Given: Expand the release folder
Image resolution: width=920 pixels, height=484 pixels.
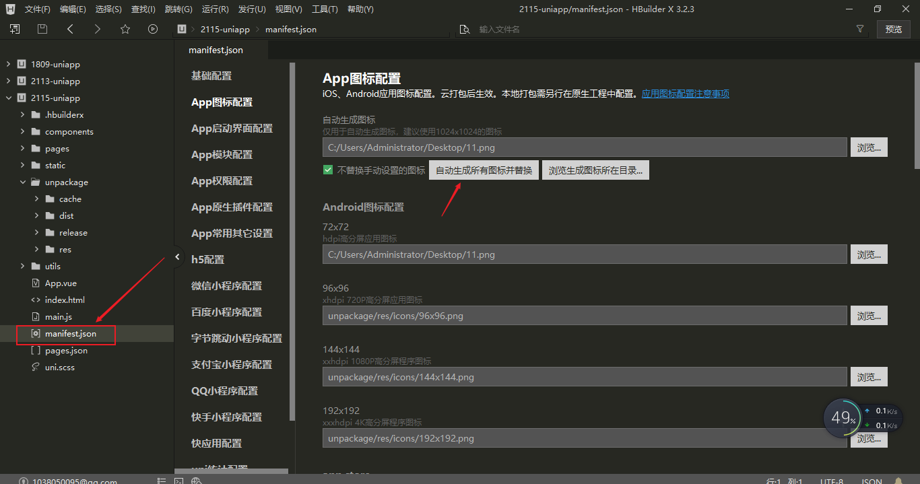Looking at the screenshot, I should click(x=36, y=233).
